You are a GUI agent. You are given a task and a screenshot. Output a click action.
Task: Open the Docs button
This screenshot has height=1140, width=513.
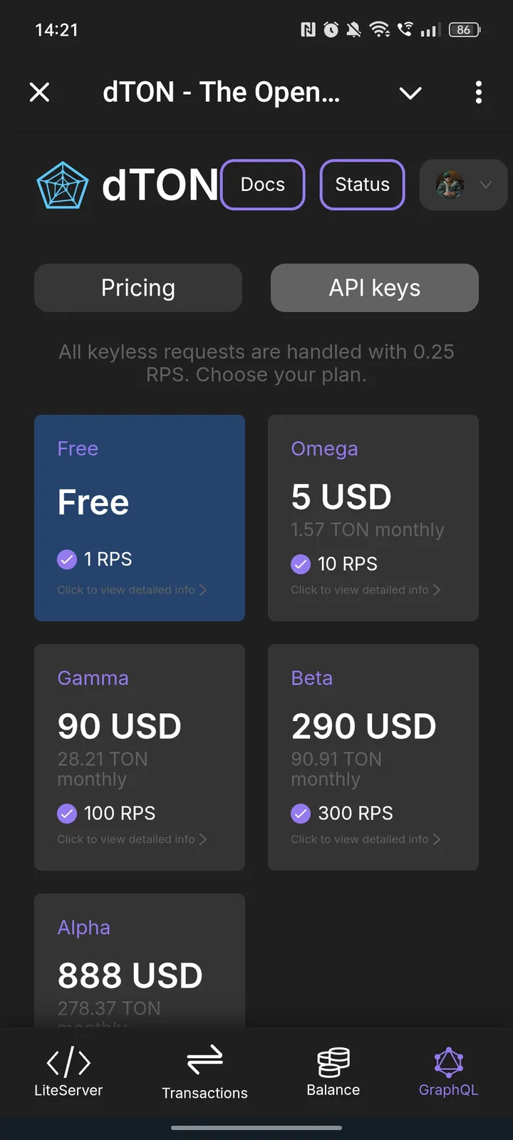click(263, 185)
